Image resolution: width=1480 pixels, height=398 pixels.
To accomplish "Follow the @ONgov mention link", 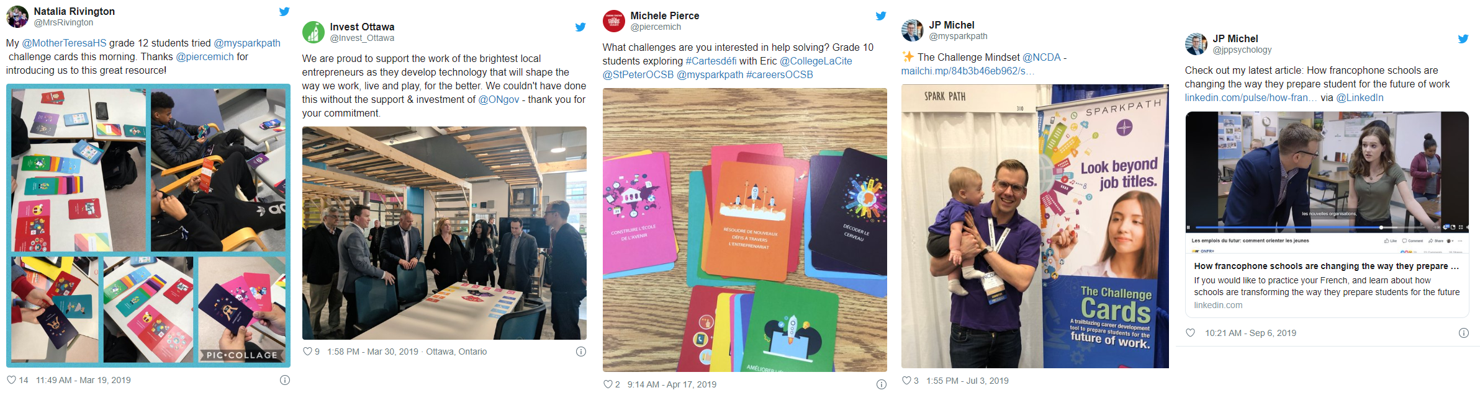I will tap(499, 100).
